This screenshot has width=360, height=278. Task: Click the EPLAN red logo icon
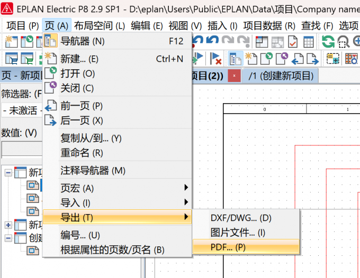point(7,8)
